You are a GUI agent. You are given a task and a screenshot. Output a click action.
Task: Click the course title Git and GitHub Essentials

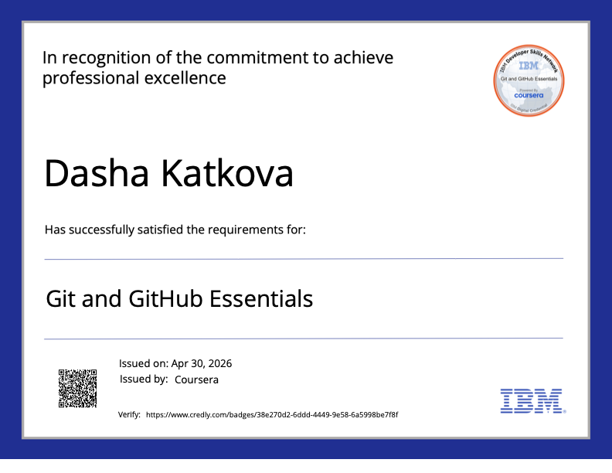[179, 298]
